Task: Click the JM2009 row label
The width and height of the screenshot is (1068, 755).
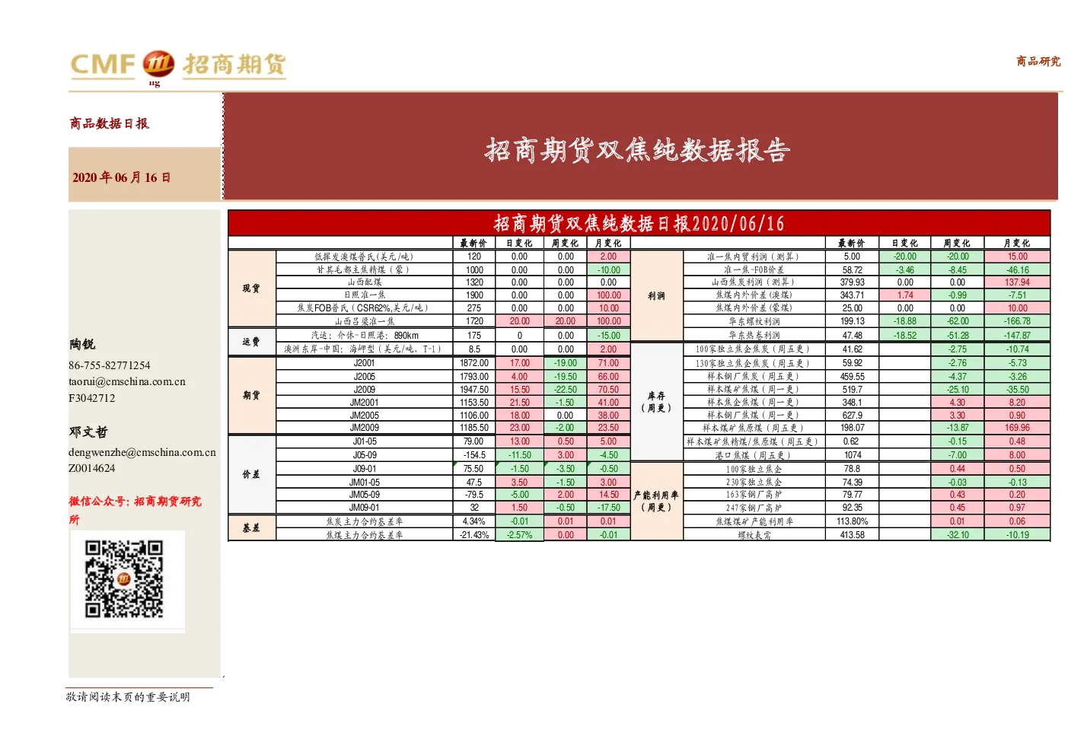Action: [x=365, y=428]
